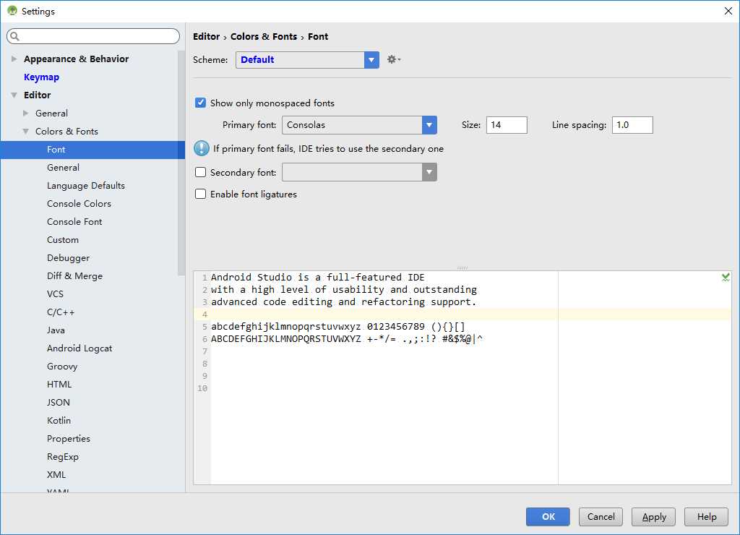Expand the General node under Editor

(x=26, y=114)
